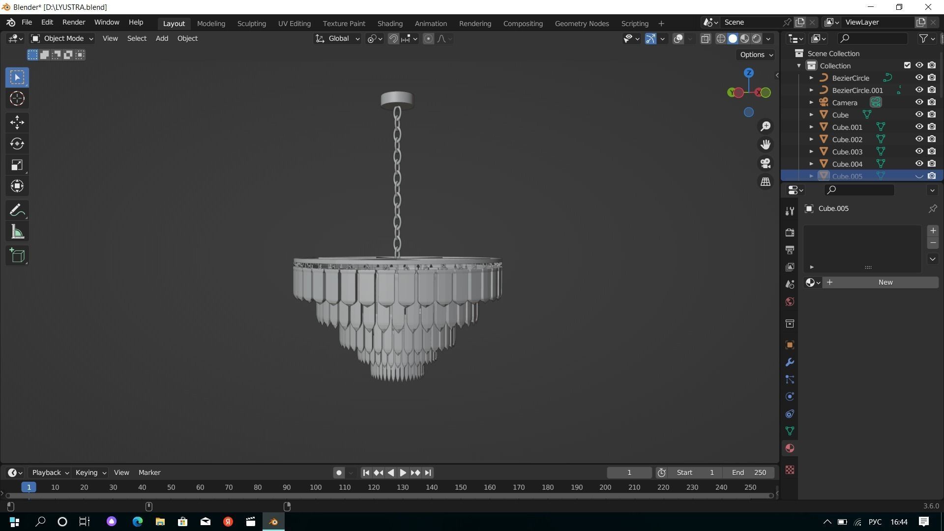This screenshot has width=944, height=531.
Task: Play the animation forward
Action: coord(403,473)
